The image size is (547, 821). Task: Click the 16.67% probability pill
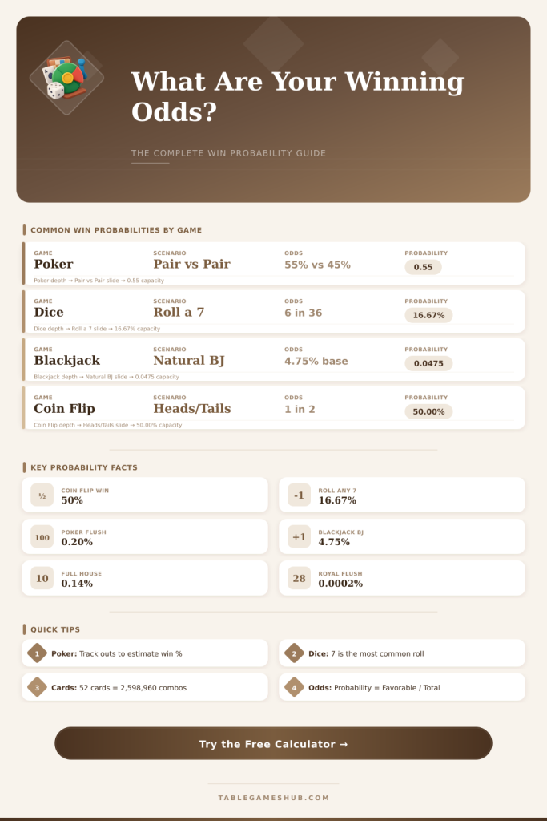pyautogui.click(x=428, y=315)
